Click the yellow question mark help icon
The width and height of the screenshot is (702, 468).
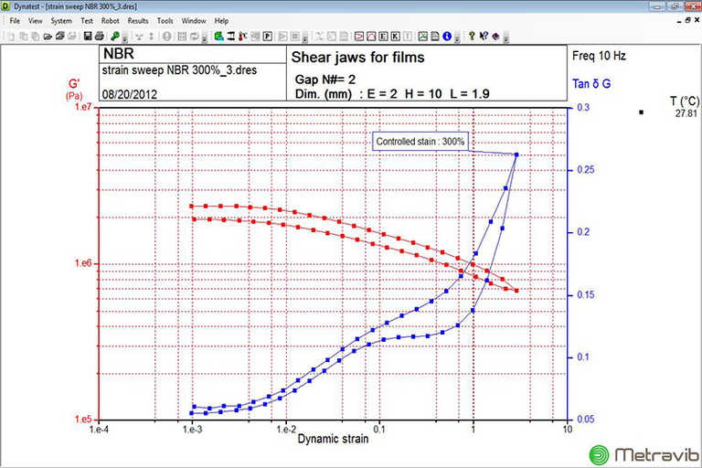tap(472, 37)
